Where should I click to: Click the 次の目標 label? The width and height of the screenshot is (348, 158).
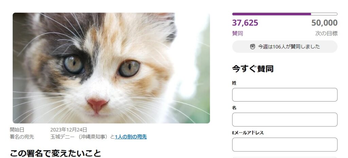point(326,33)
